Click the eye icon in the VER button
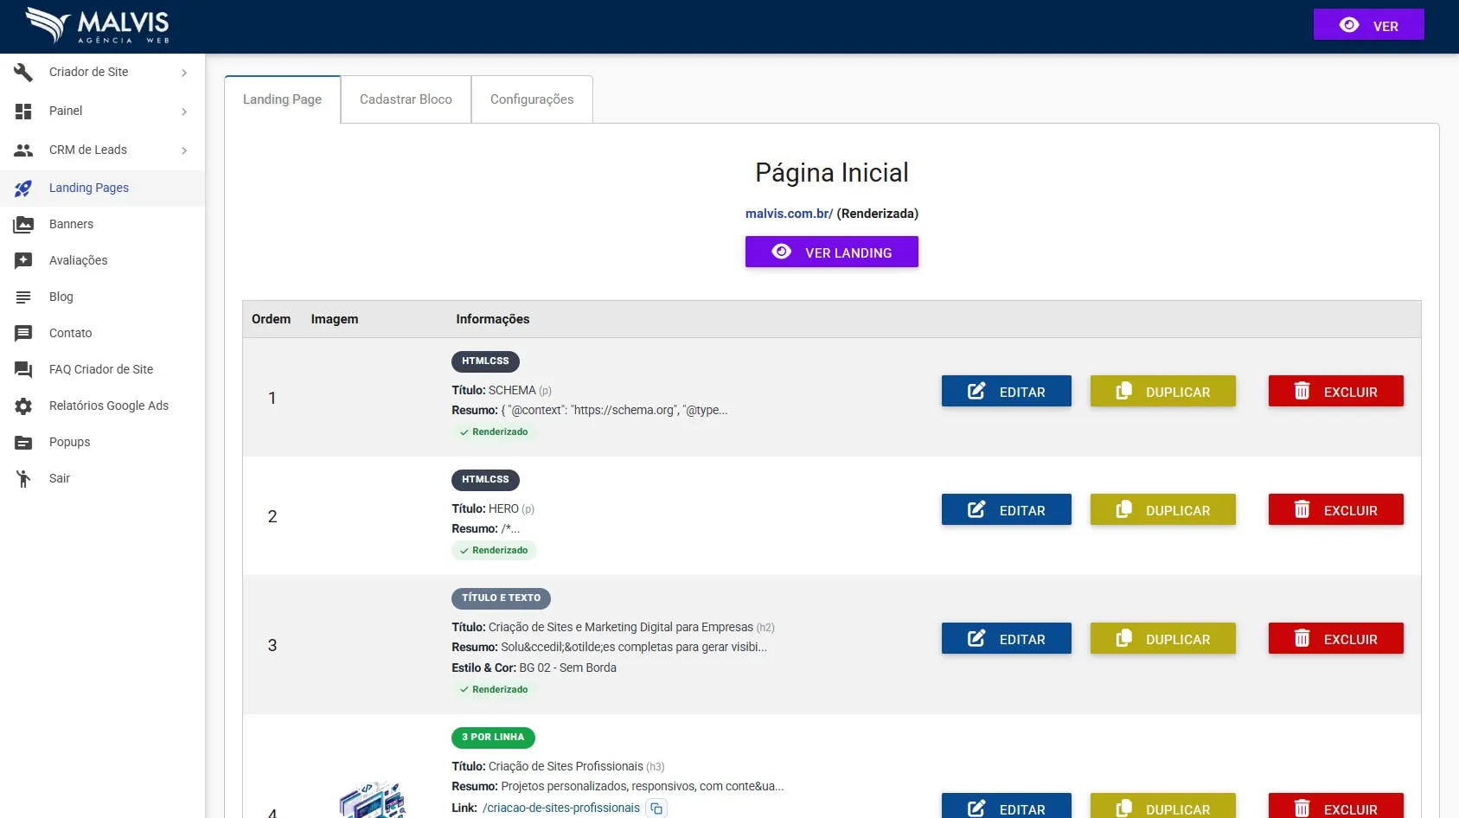 click(x=1349, y=25)
